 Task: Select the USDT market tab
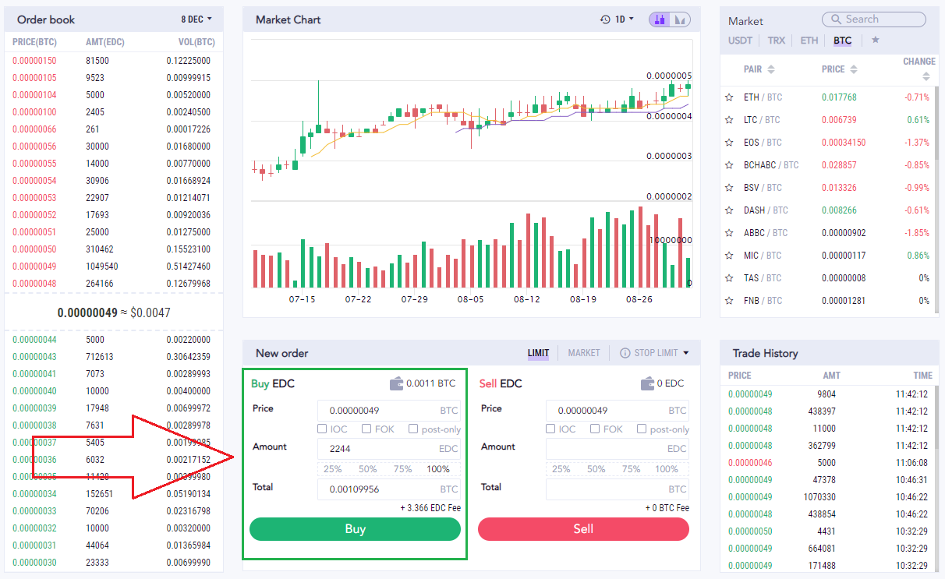pos(741,41)
